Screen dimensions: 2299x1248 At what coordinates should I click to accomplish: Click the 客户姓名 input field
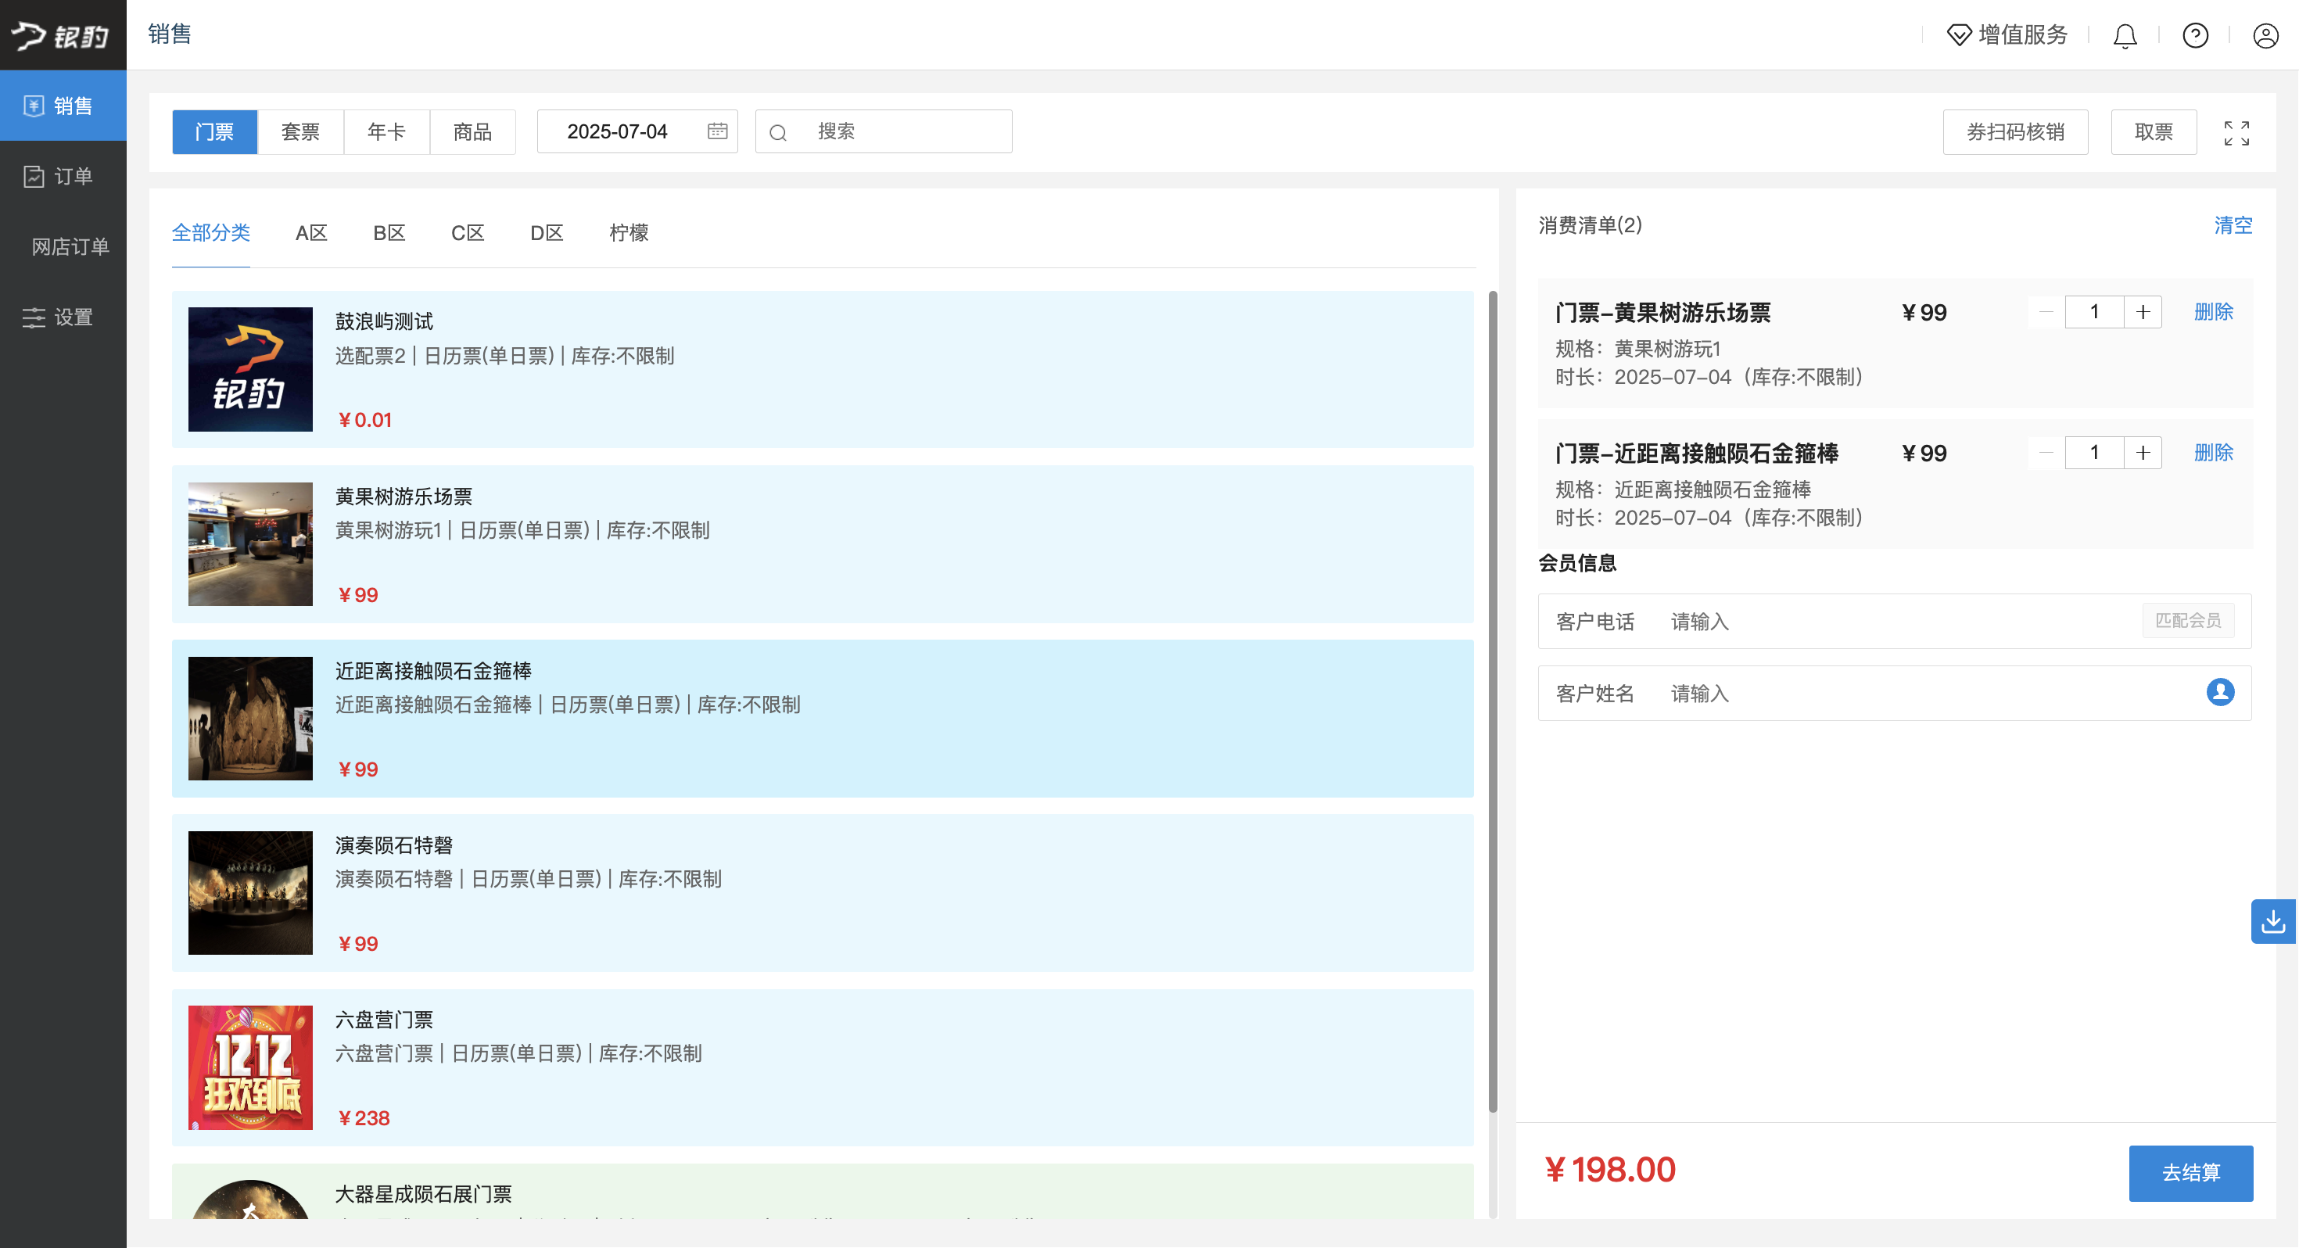coord(1895,693)
